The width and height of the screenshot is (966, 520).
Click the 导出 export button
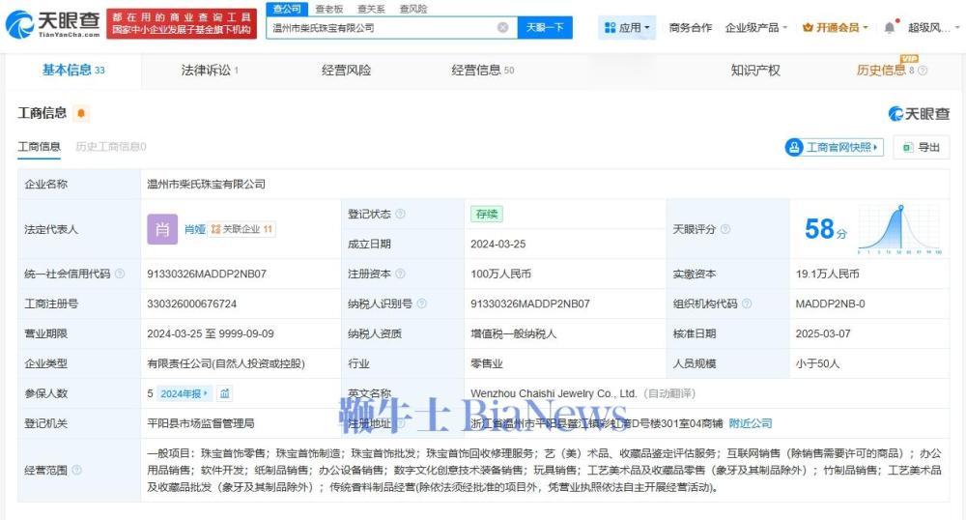pyautogui.click(x=921, y=147)
